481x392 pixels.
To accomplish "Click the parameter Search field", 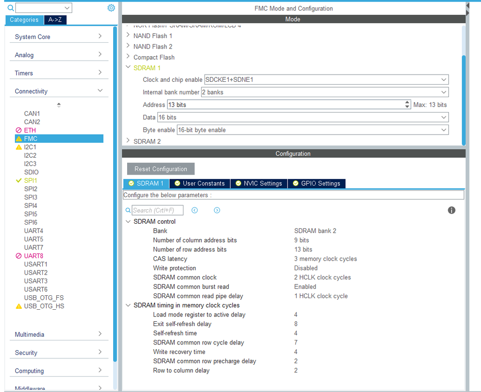I will (157, 210).
